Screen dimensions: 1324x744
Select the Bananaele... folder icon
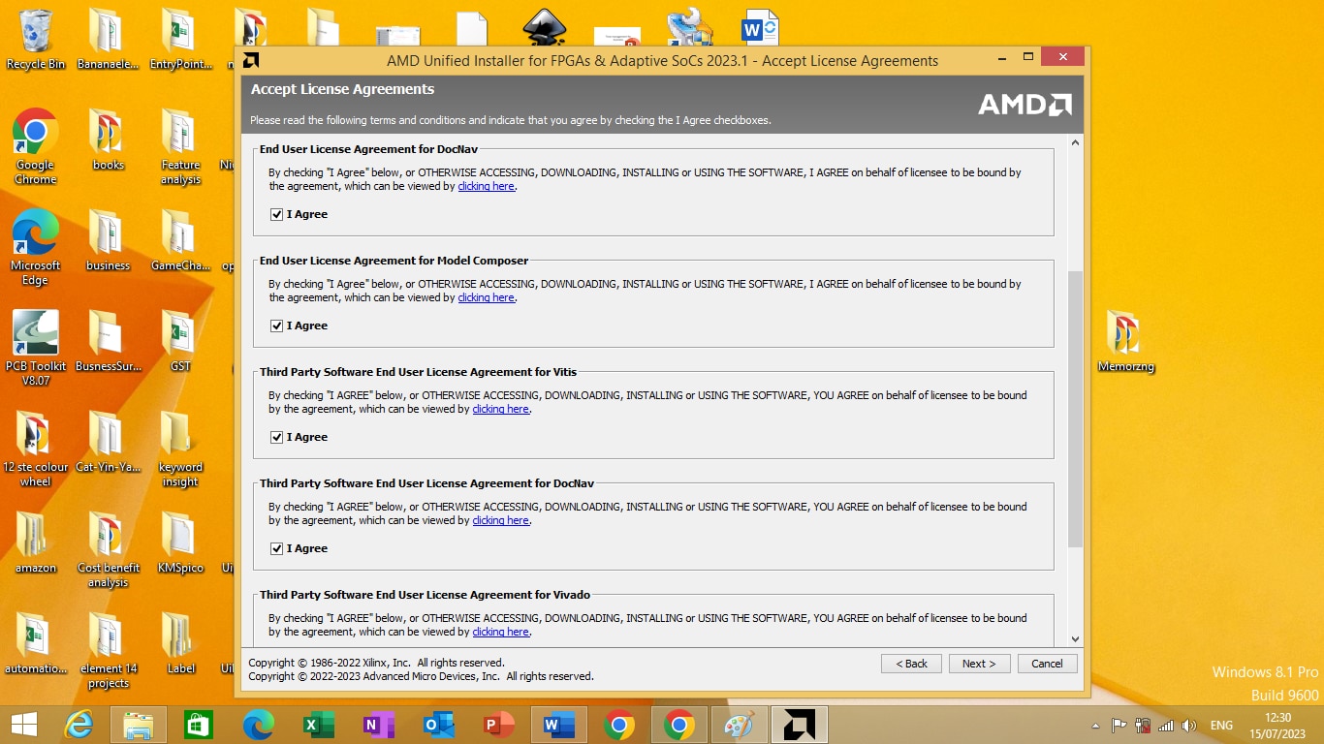pos(108,40)
